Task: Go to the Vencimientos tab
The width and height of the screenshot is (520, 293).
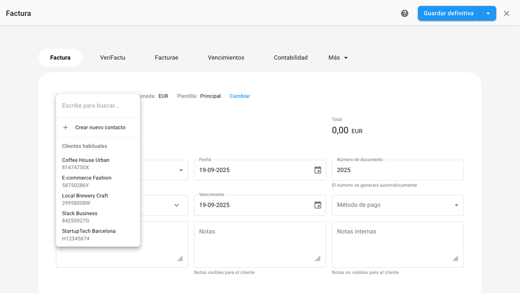Action: tap(226, 58)
